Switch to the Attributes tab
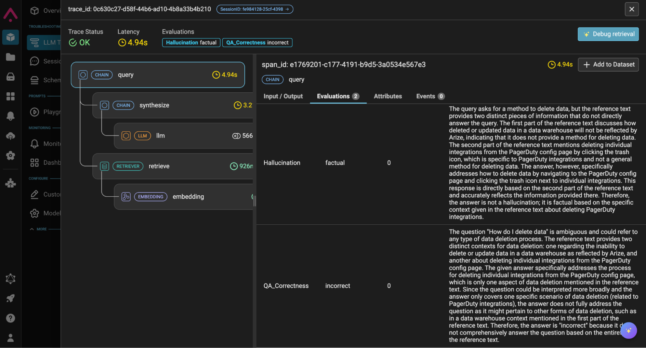646x348 pixels. click(387, 96)
